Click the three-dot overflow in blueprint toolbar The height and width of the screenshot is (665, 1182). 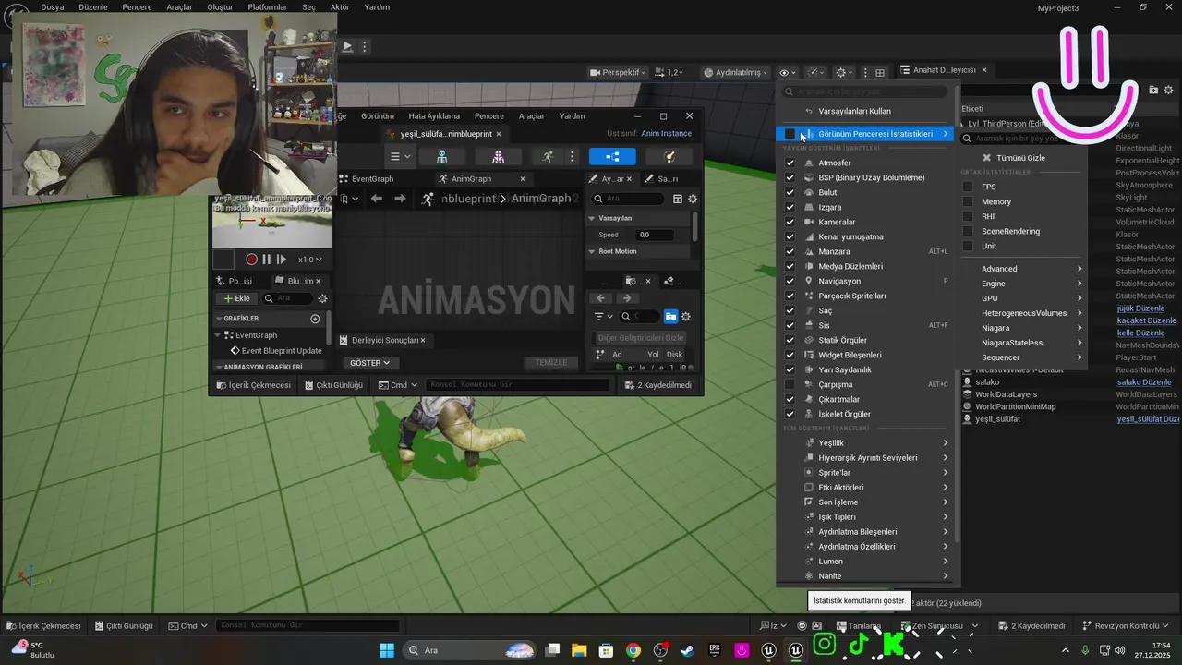click(x=573, y=157)
